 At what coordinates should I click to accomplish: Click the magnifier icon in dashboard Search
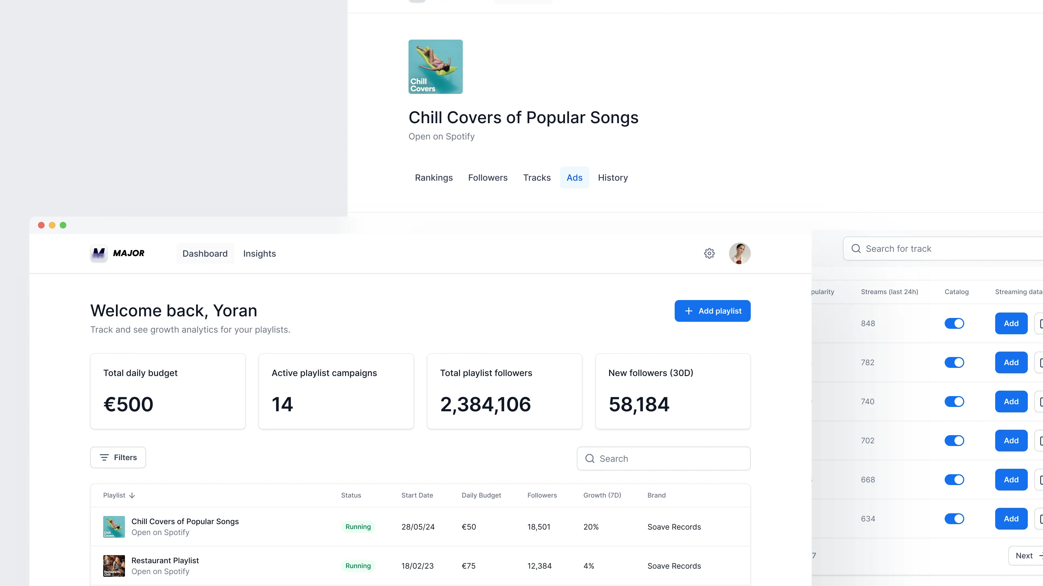pyautogui.click(x=590, y=458)
